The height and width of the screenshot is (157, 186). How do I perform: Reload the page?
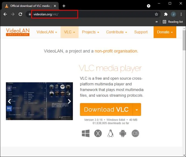[20, 14]
